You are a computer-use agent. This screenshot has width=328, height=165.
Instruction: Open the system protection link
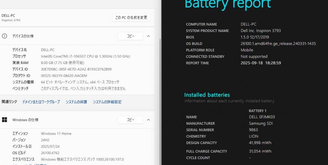pyautogui.click(x=76, y=102)
